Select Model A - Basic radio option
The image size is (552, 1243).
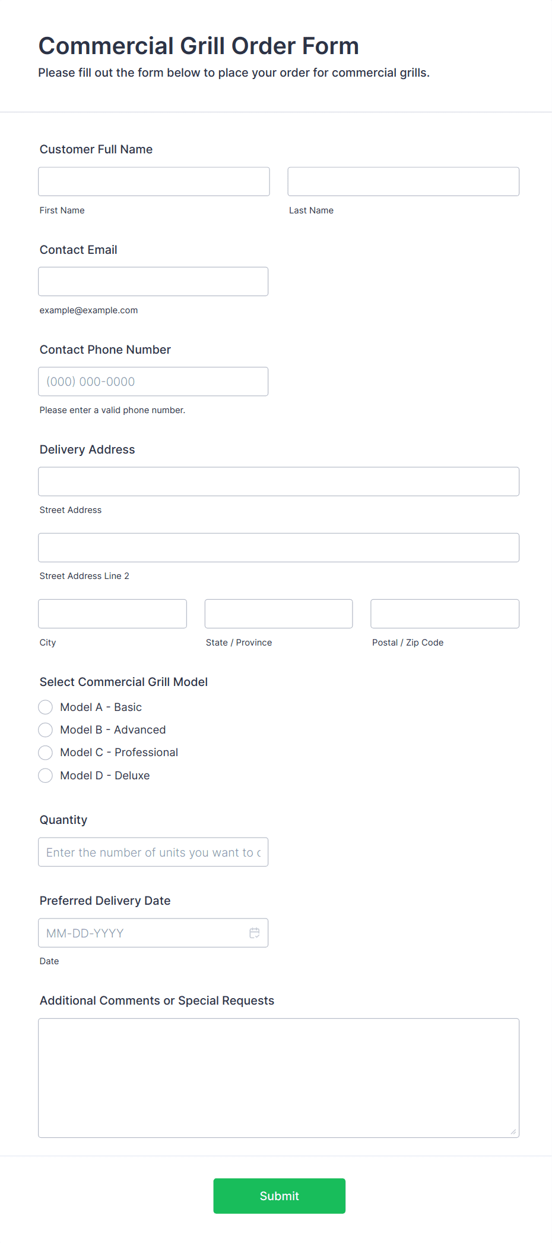tap(46, 707)
